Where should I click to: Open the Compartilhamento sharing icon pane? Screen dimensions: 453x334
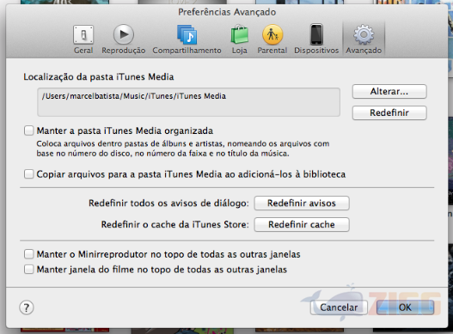(187, 39)
